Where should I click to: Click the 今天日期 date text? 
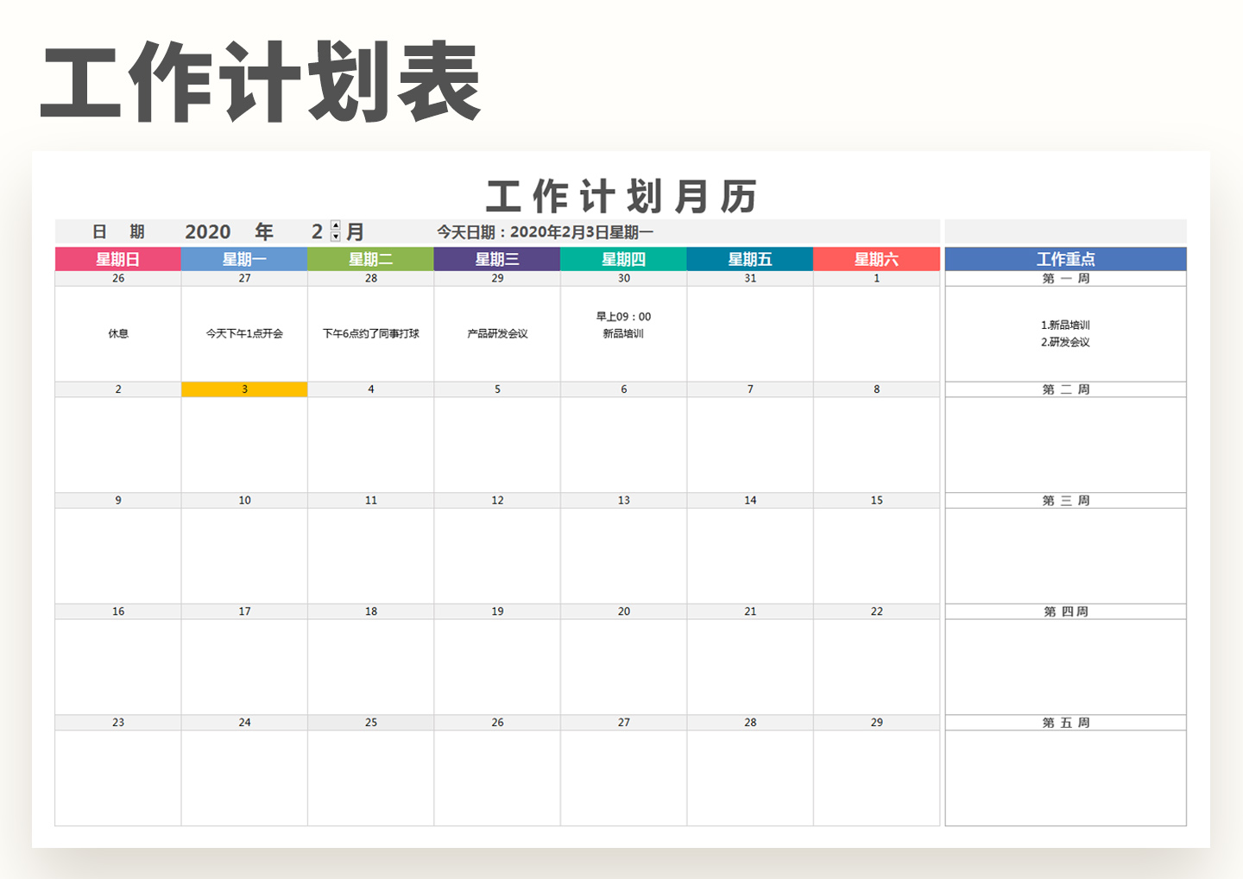click(546, 231)
